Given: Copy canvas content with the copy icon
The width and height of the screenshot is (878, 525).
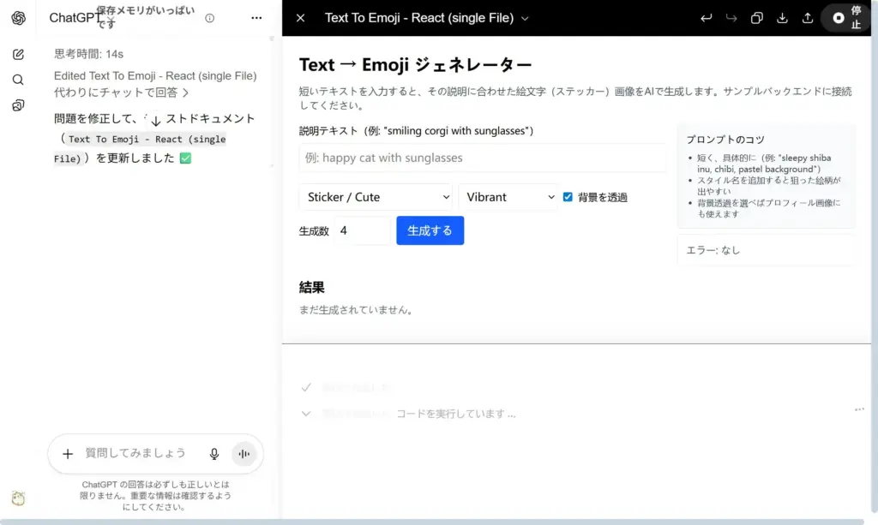Looking at the screenshot, I should [x=756, y=18].
